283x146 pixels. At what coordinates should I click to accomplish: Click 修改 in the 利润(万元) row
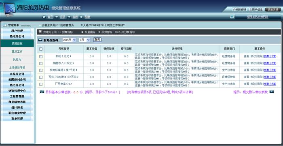click(253, 56)
